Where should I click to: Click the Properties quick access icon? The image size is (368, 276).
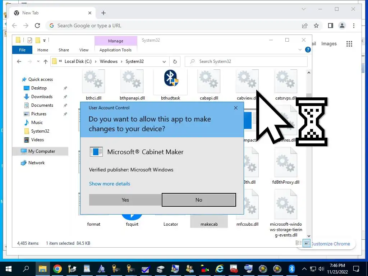pos(30,40)
